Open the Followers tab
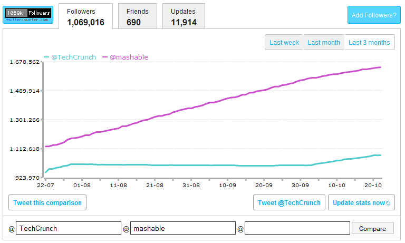This screenshot has height=243, width=405. pos(86,16)
